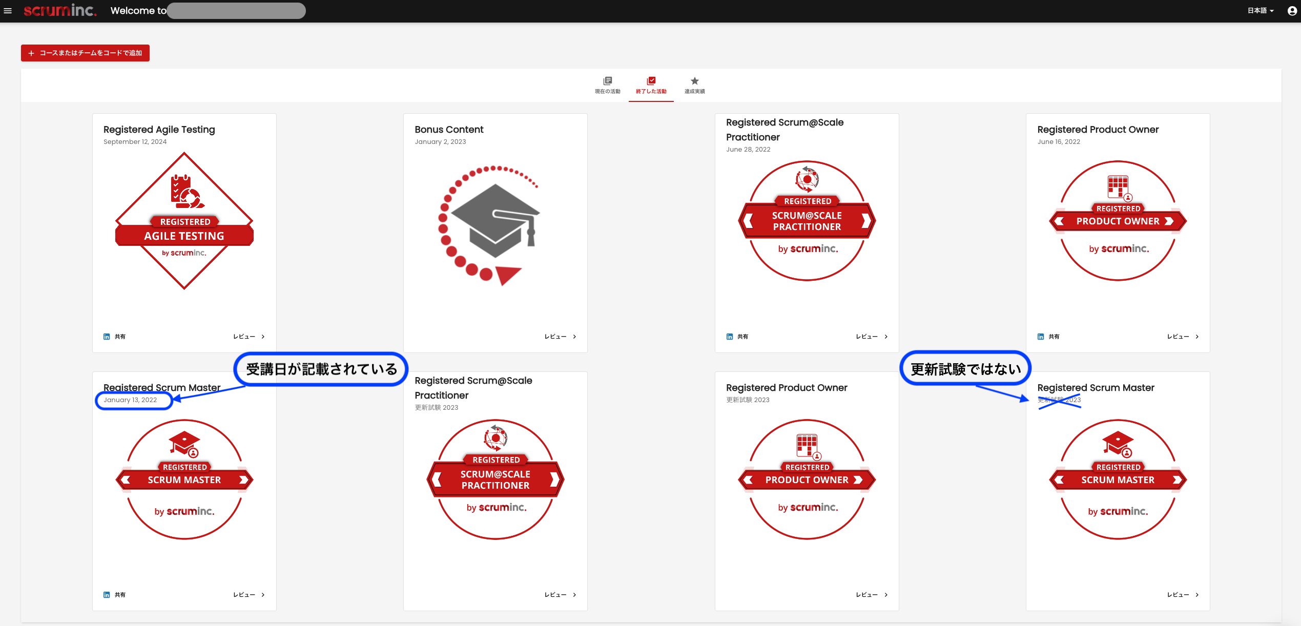Click the Scrum Master badge on the crossed-out-date card
1301x626 pixels.
coord(1118,479)
